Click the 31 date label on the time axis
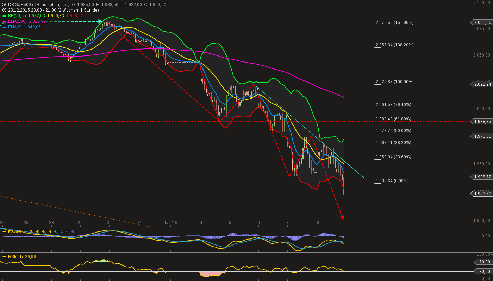Screen dimensions: 493x281 pos(140,223)
